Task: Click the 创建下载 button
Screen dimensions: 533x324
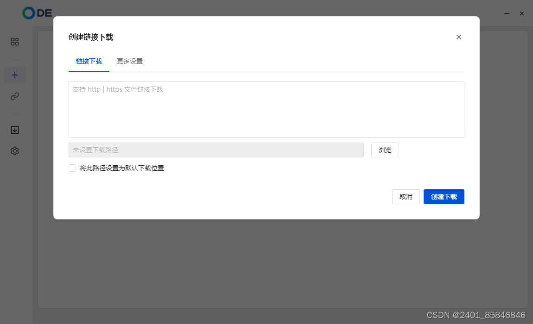Action: click(x=444, y=197)
